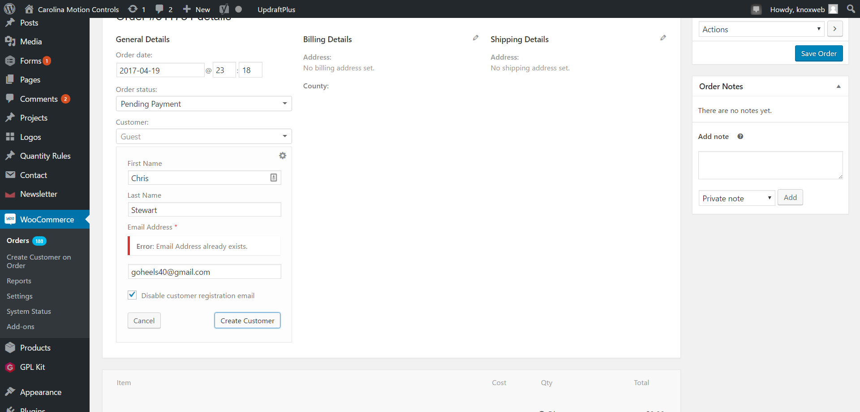Click the WordPress logo icon

click(x=9, y=9)
